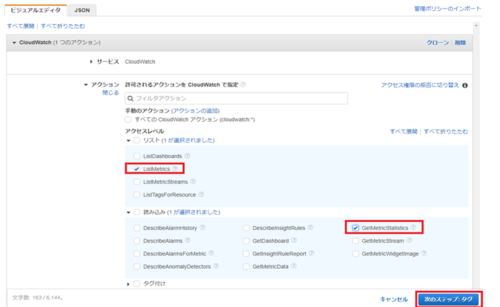
Task: Click 次のステップ: タグ button
Action: (449, 300)
